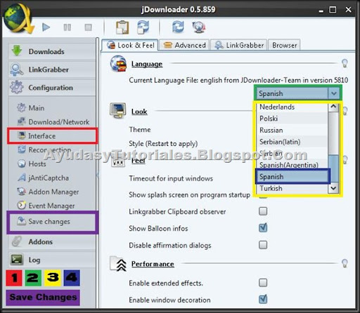Open the LinkGrabber tab

239,45
